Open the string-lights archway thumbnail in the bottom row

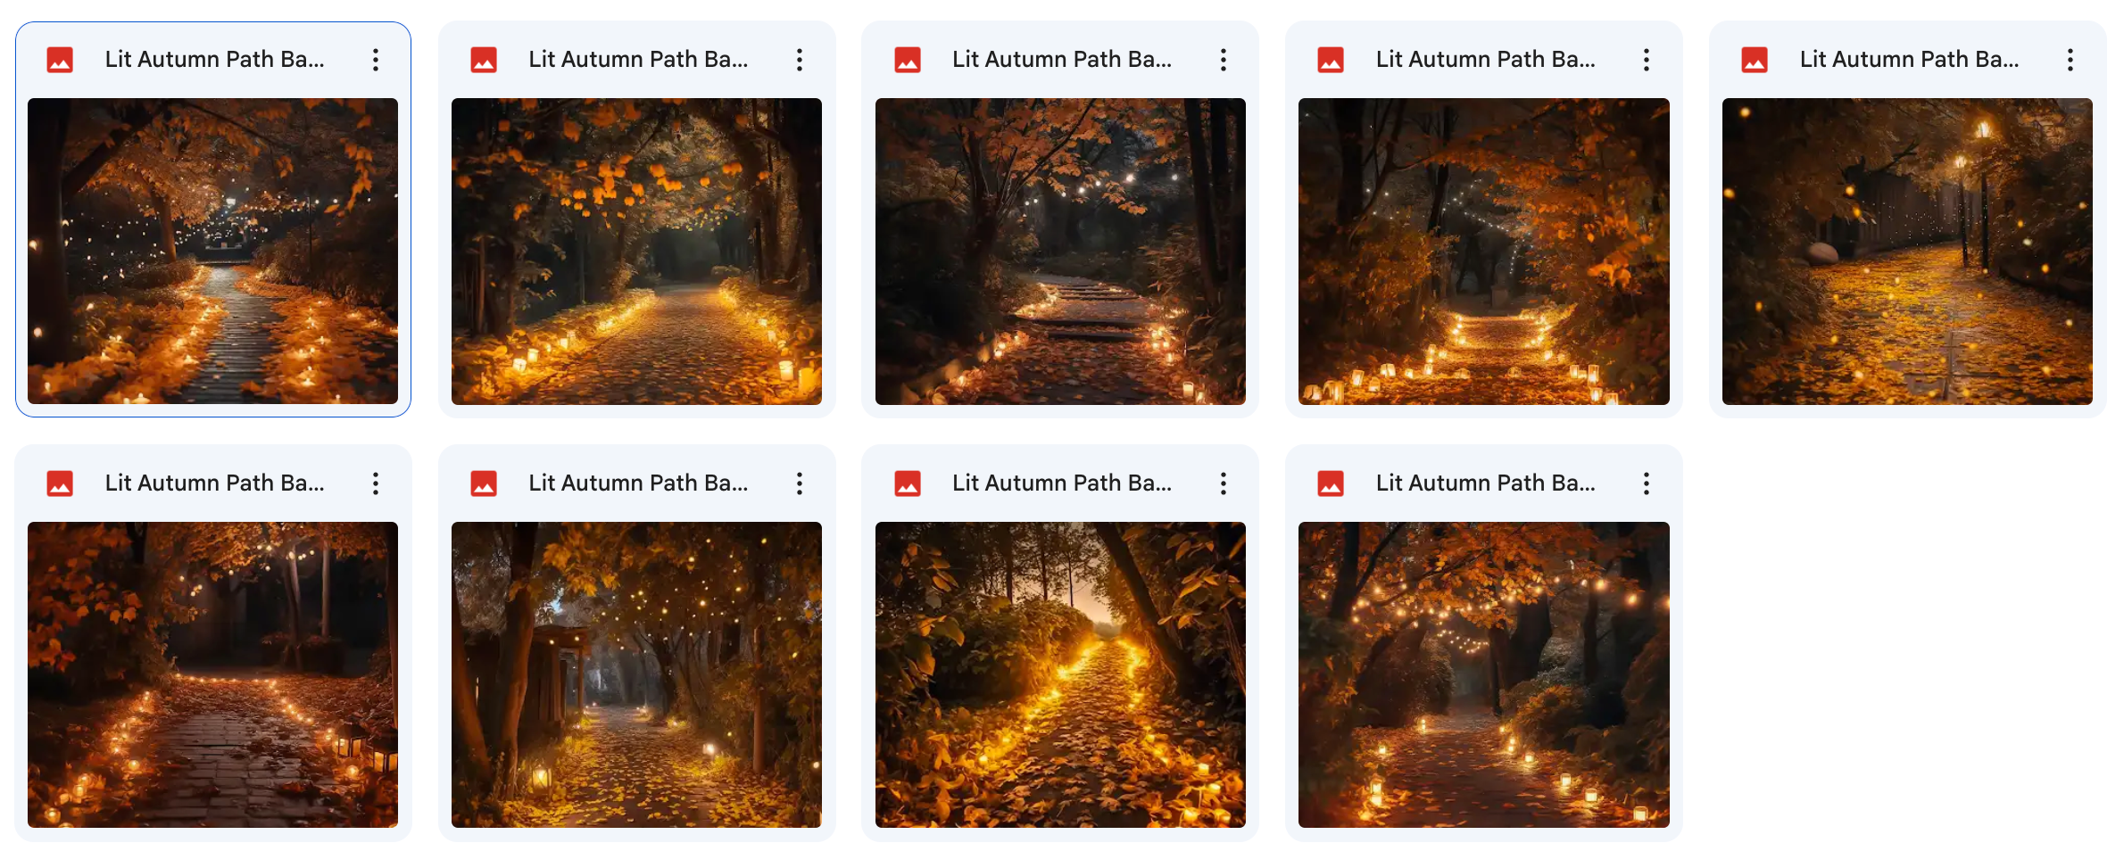[1483, 675]
